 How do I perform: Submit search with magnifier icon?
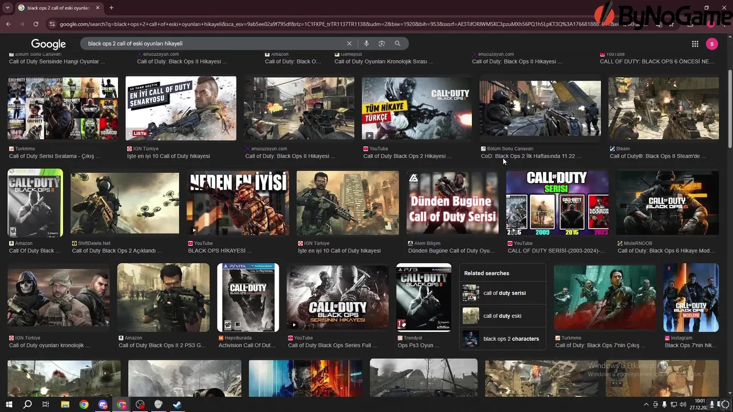[397, 43]
